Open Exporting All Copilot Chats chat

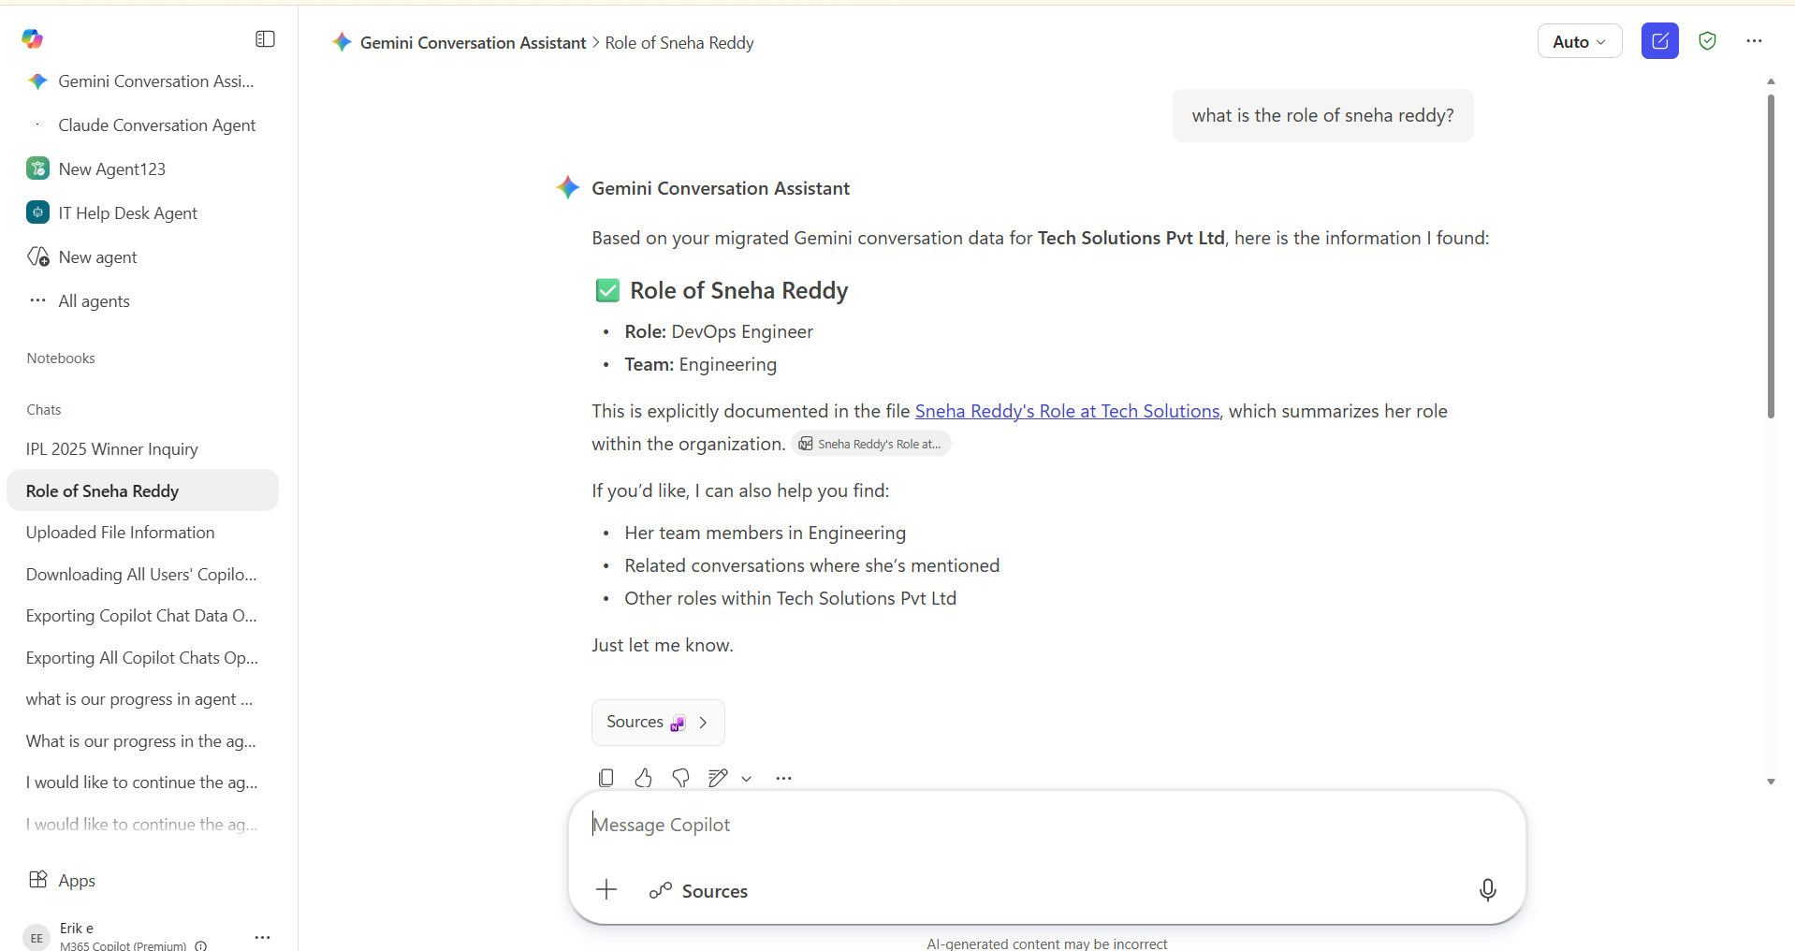tap(142, 658)
